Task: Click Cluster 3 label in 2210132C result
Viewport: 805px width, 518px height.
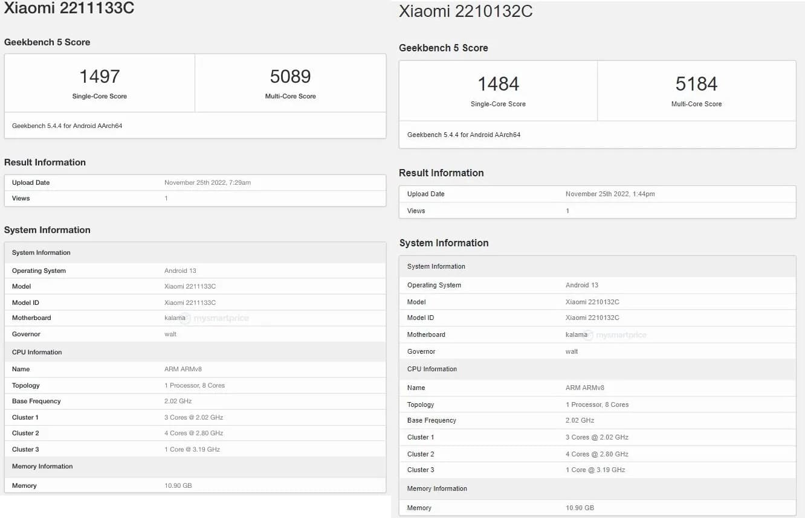Action: [x=421, y=470]
